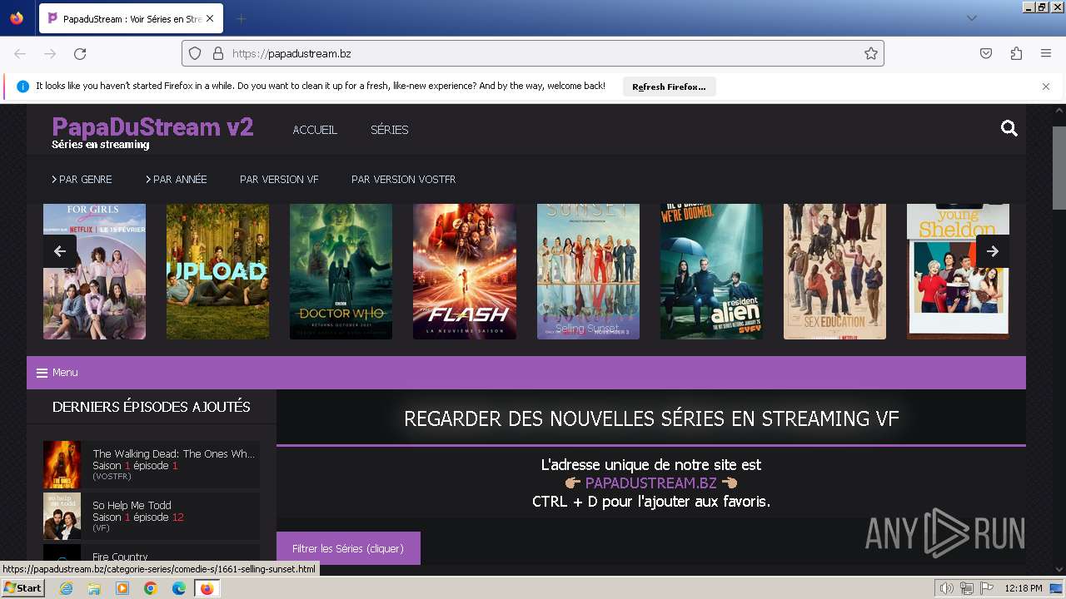Click the page vertical scrollbar
The image size is (1066, 599).
click(x=1059, y=166)
